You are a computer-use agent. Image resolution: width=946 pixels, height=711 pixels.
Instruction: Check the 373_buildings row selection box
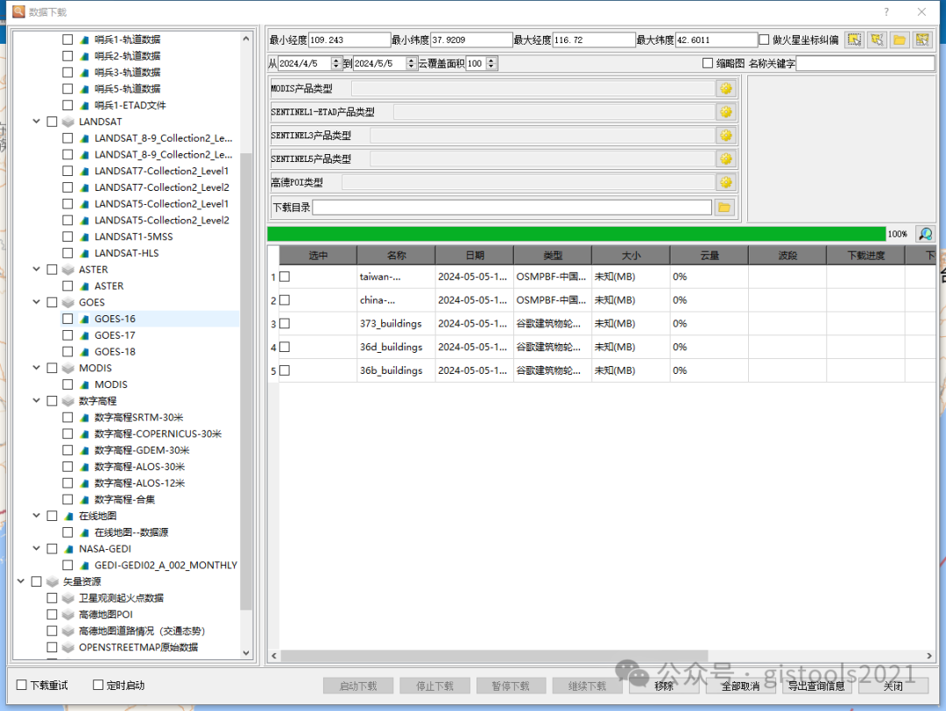285,324
